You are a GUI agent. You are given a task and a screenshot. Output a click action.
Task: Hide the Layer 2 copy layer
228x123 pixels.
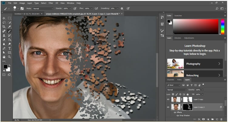click(x=168, y=99)
